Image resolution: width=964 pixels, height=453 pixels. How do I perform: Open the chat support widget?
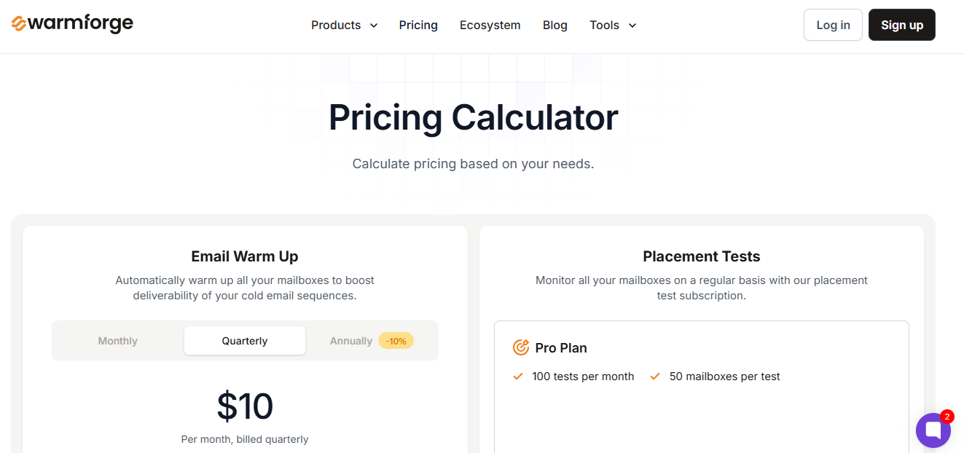(x=933, y=430)
